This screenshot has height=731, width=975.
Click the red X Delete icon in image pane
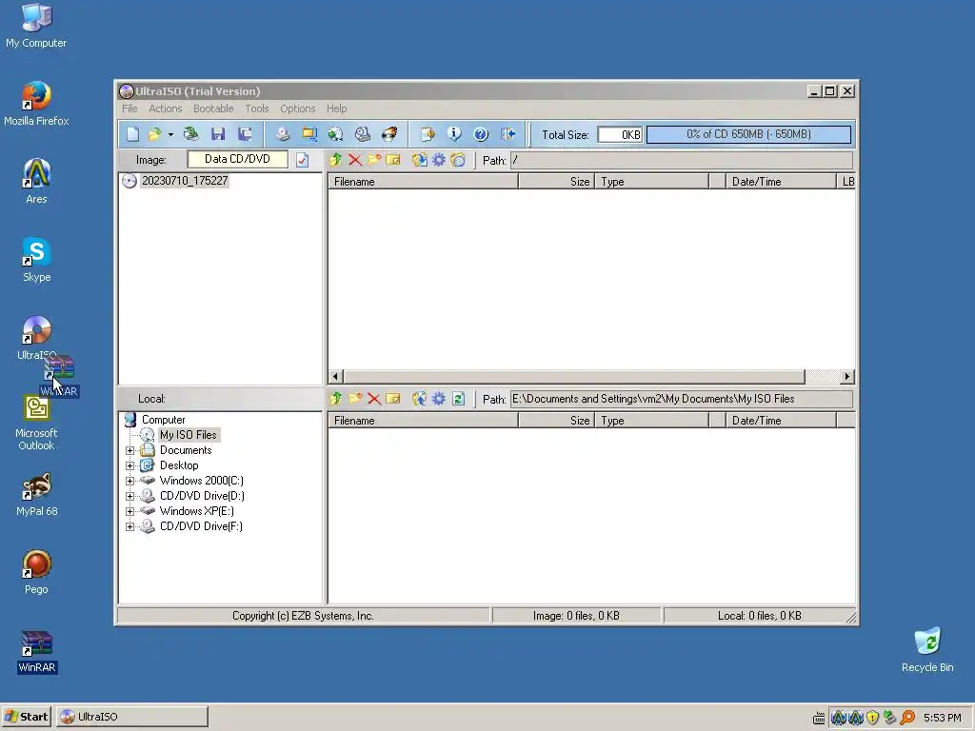click(355, 160)
